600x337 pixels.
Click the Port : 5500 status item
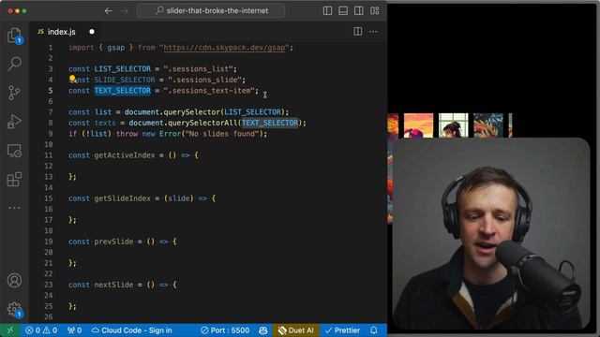(225, 330)
